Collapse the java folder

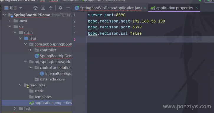tap(20, 38)
